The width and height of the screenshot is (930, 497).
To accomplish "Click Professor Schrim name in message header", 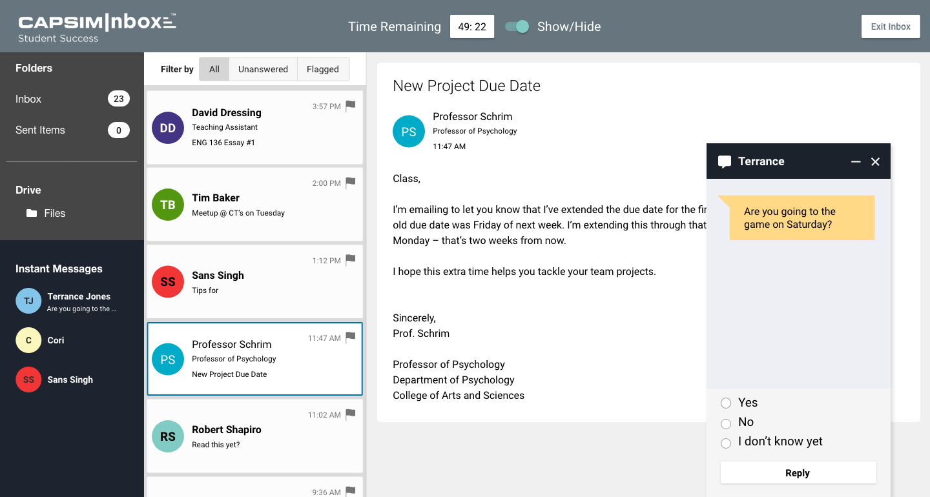I will (x=472, y=116).
